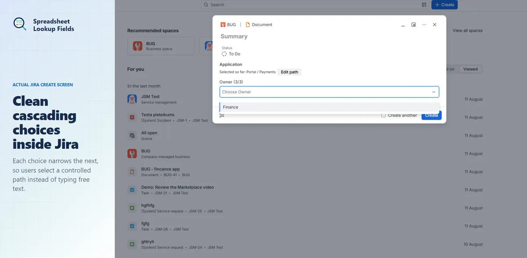Close the create work item dialog

coord(434,25)
